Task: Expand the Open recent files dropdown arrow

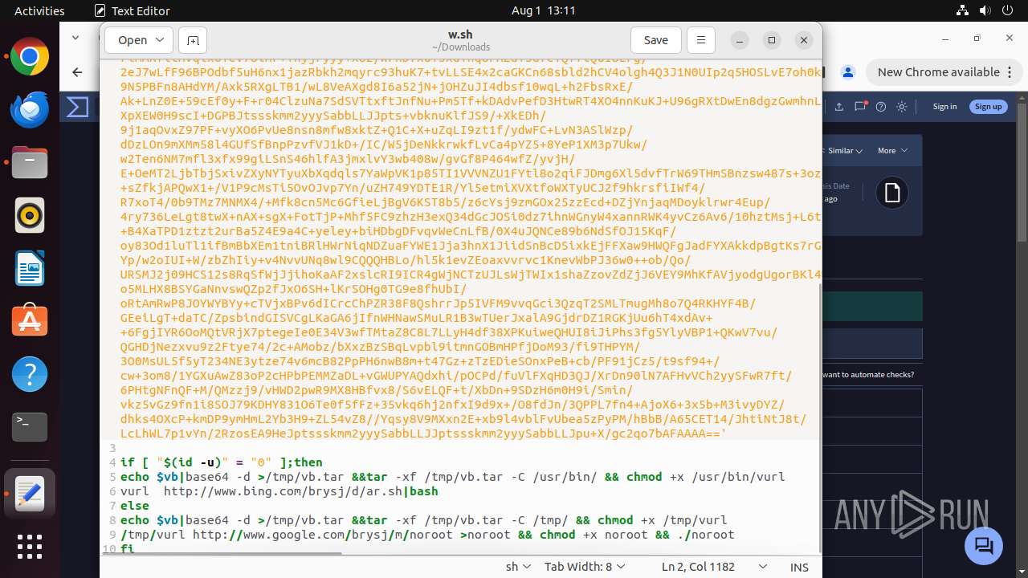Action: [x=160, y=40]
